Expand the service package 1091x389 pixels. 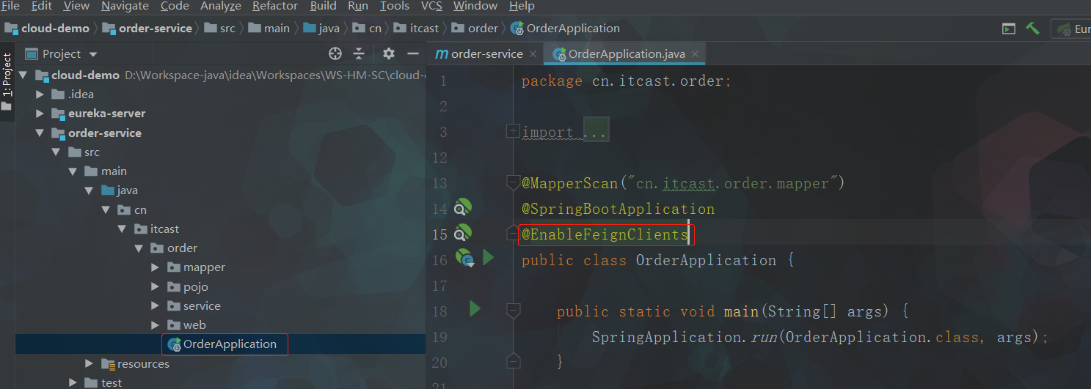point(155,305)
